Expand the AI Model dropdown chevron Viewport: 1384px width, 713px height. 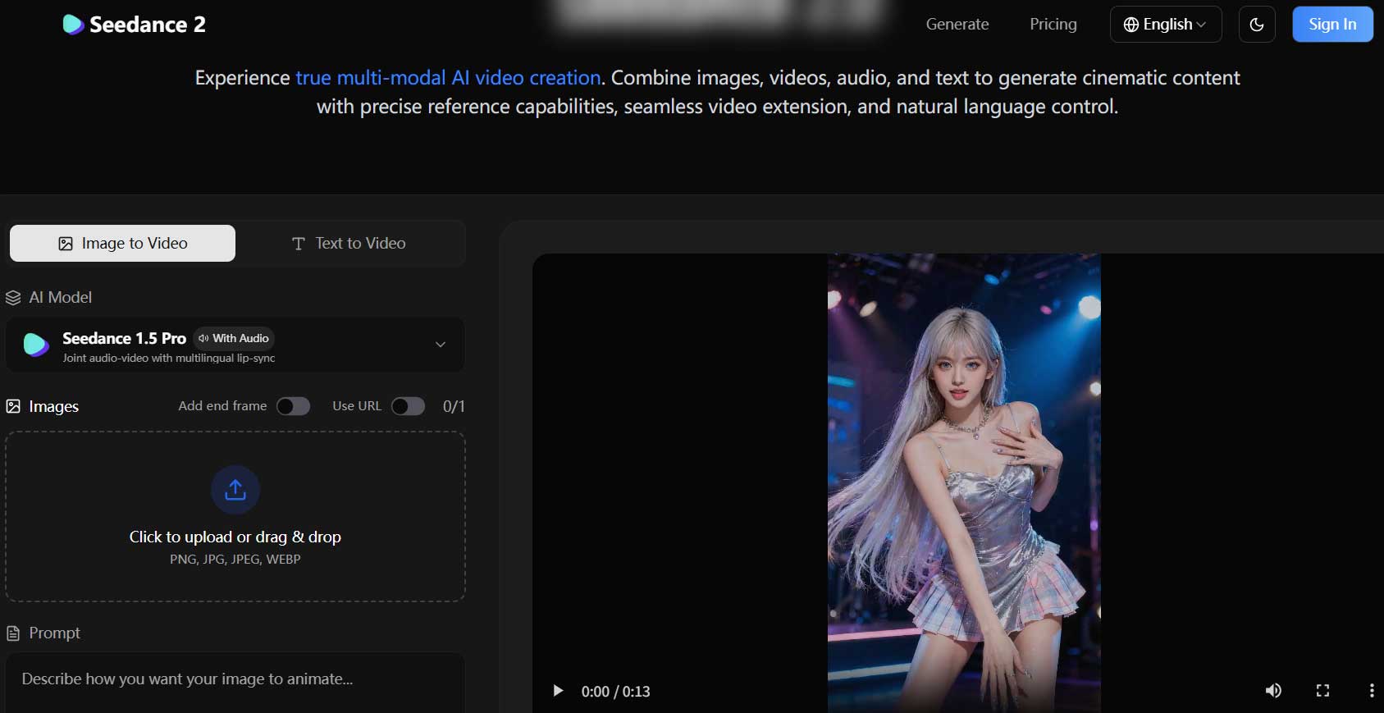click(x=441, y=345)
